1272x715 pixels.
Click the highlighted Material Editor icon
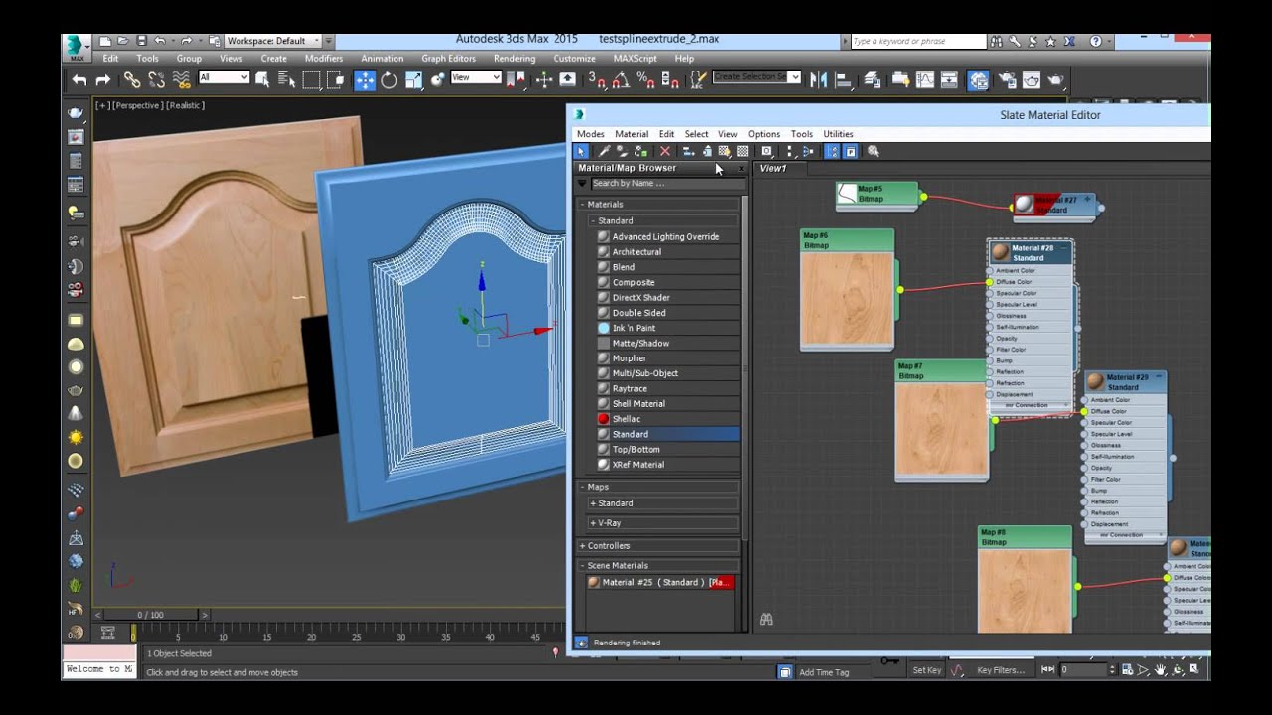pos(979,80)
